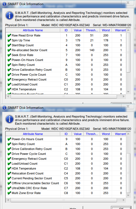Select the Start/Stop Count attribute name
Screen dimensions: 136x209
pyautogui.click(x=23, y=45)
